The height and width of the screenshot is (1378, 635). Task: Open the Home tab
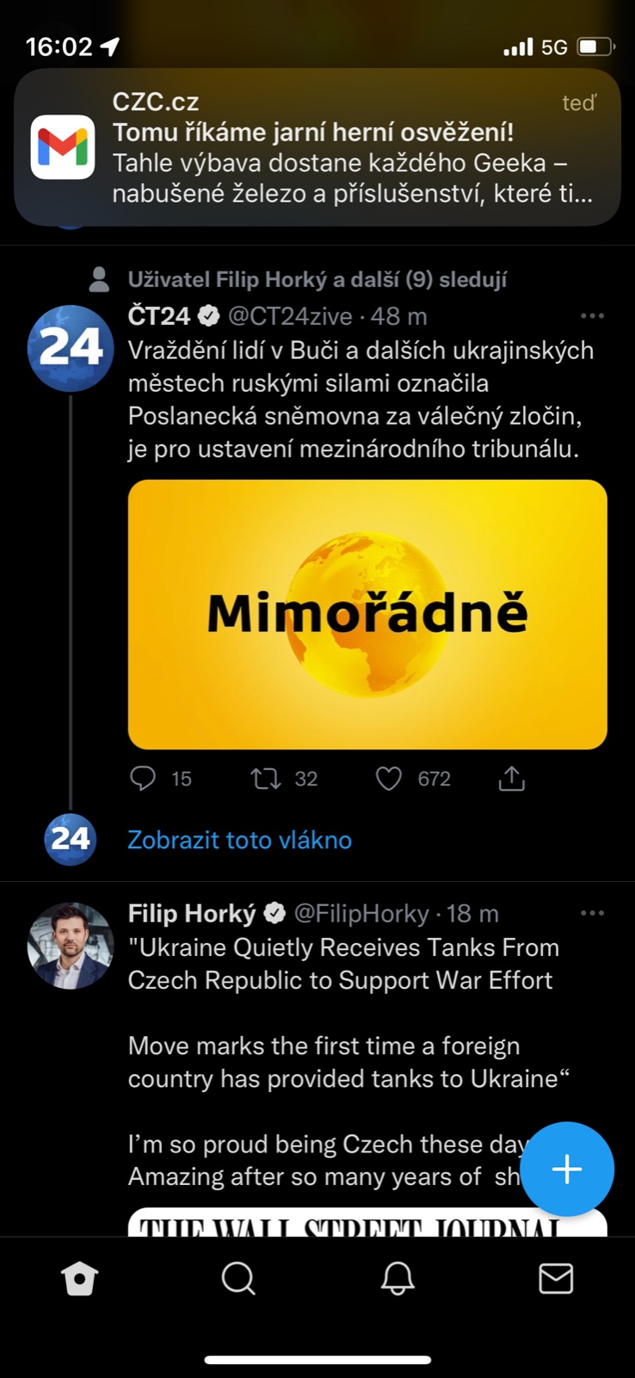pyautogui.click(x=79, y=1279)
